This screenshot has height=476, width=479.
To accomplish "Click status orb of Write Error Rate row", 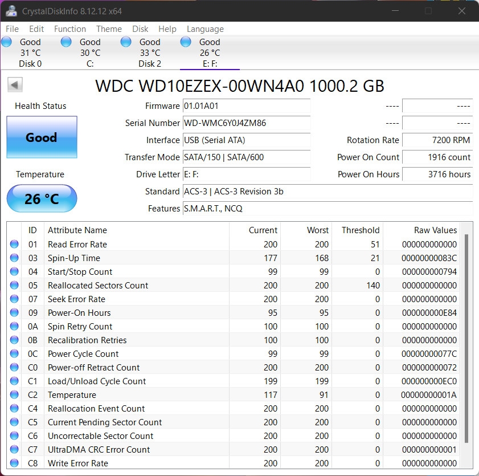I will coord(14,463).
